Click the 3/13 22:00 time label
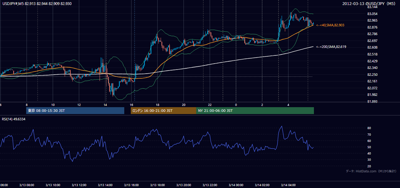This screenshot has width=400, height=188. point(210,185)
